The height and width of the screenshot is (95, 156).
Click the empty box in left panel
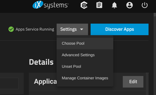(x=9, y=83)
